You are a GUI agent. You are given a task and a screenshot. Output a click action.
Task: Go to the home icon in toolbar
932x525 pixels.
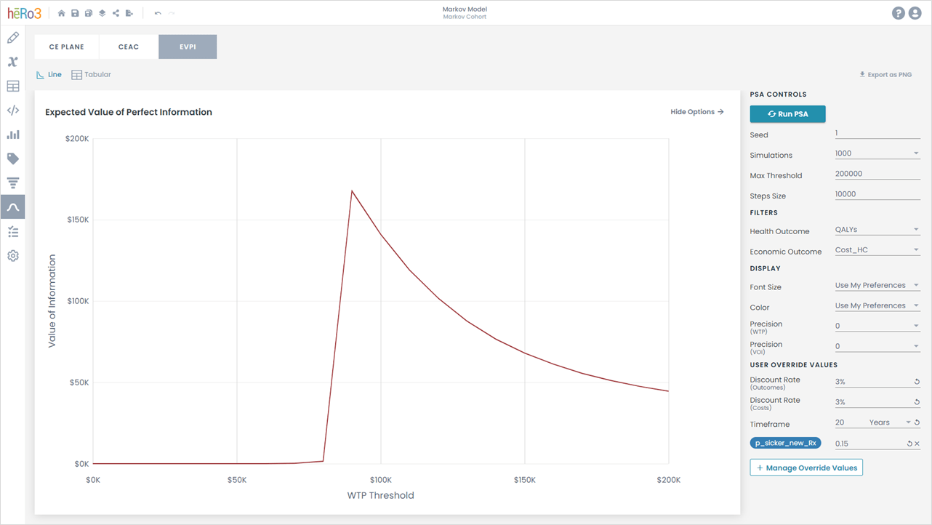[x=62, y=13]
